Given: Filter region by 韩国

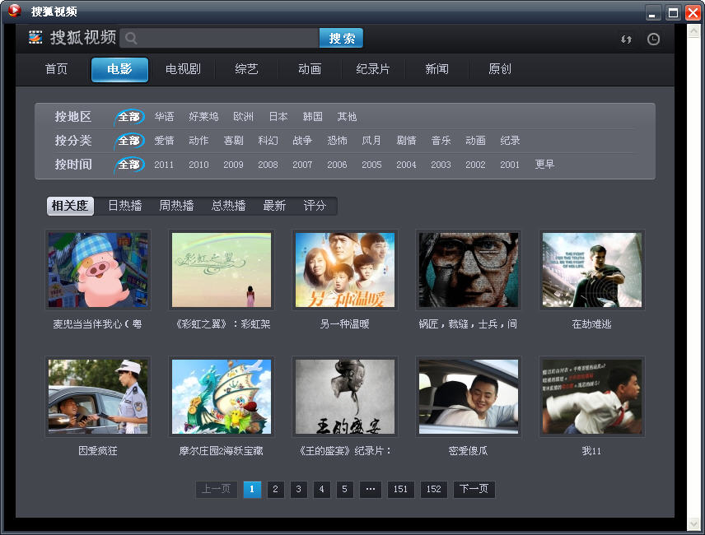Looking at the screenshot, I should point(312,117).
